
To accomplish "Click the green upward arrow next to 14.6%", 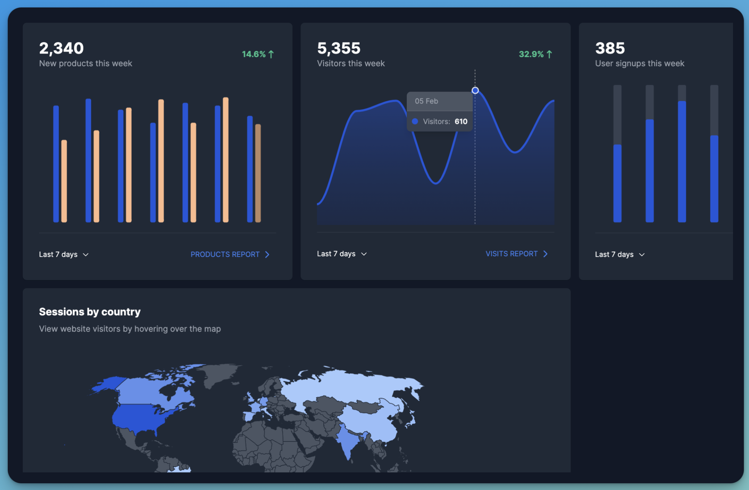I will click(272, 54).
